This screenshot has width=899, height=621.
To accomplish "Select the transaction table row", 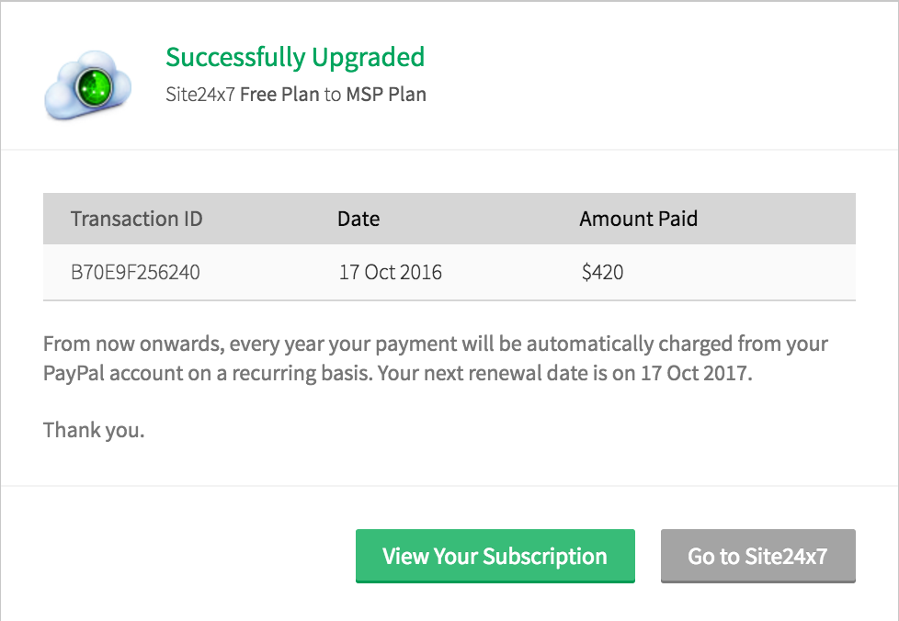I will pos(449,272).
